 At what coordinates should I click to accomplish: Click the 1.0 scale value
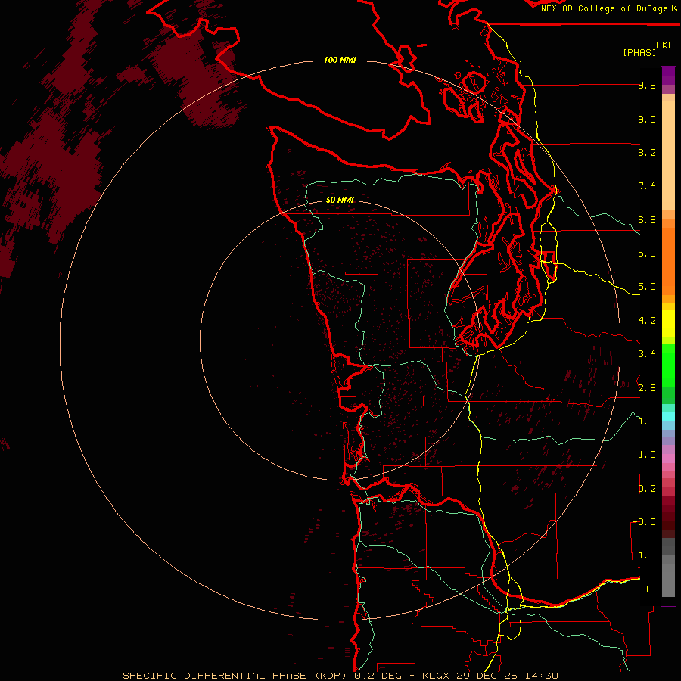point(647,455)
